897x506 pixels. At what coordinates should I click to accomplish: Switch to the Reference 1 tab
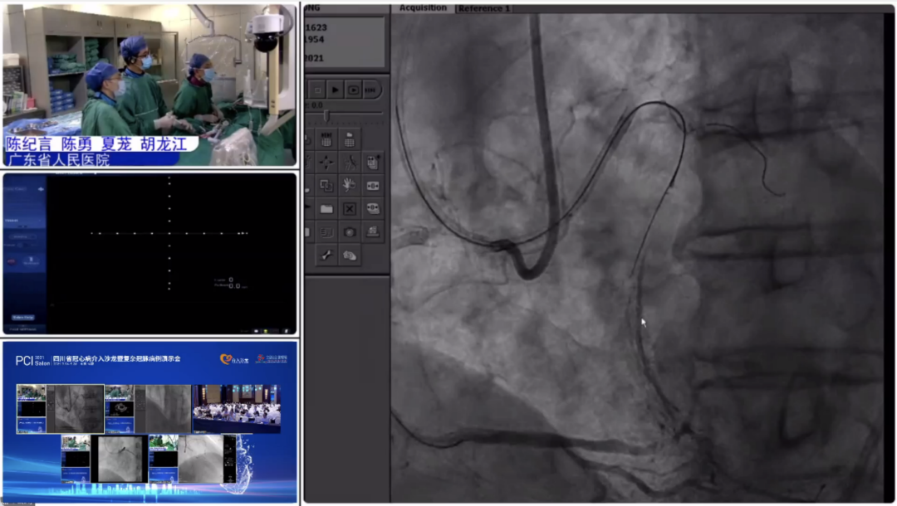[484, 8]
